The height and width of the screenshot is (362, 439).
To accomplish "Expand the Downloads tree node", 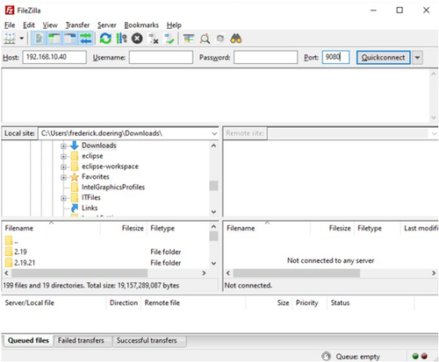I will pos(63,146).
